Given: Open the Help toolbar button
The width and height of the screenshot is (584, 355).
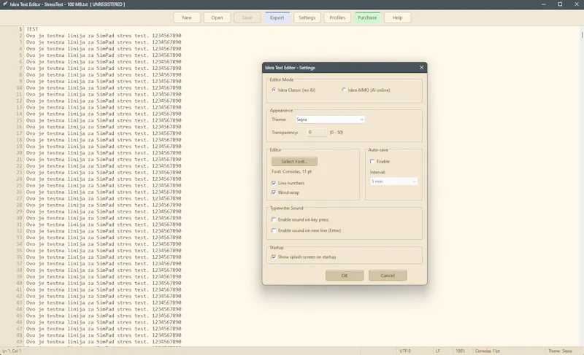Looking at the screenshot, I should pyautogui.click(x=397, y=17).
